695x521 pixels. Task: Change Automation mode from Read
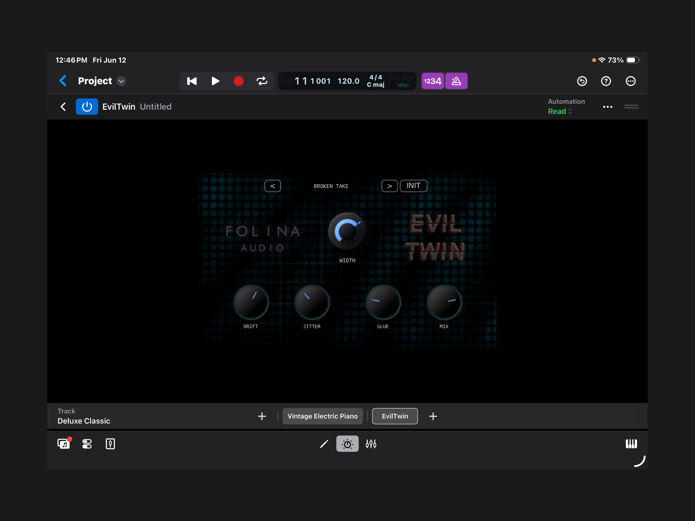(x=560, y=112)
